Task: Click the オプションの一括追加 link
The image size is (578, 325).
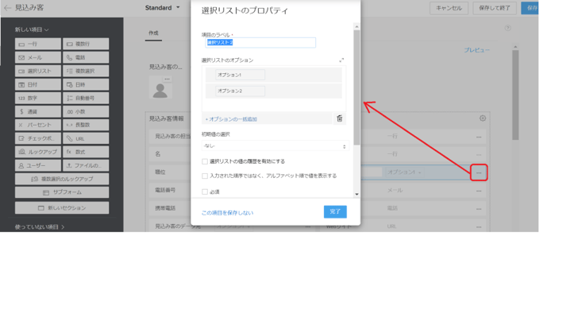Action: coord(232,119)
